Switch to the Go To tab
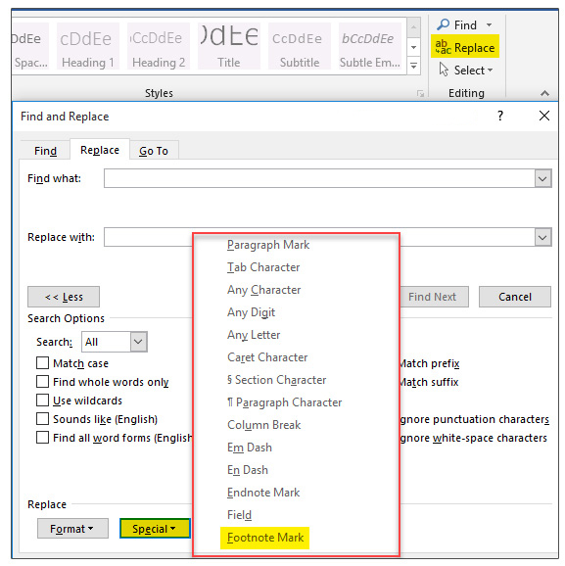The image size is (565, 566). [154, 151]
